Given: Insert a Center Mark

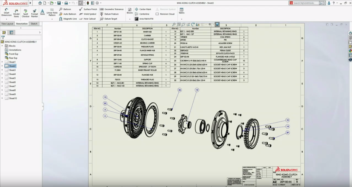Looking at the screenshot, I should [x=143, y=9].
